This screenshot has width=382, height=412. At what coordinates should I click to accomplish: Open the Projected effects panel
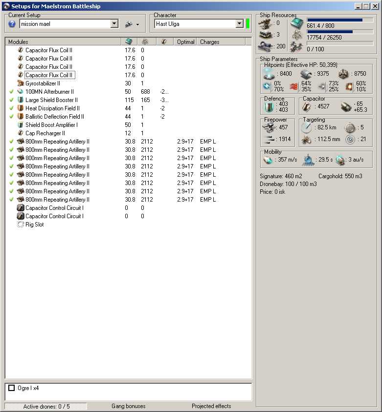pyautogui.click(x=211, y=406)
